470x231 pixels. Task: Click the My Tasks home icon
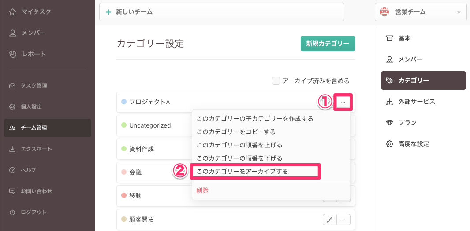[x=13, y=12]
